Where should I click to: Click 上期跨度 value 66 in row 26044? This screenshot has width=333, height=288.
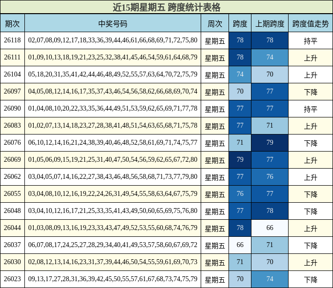270,228
